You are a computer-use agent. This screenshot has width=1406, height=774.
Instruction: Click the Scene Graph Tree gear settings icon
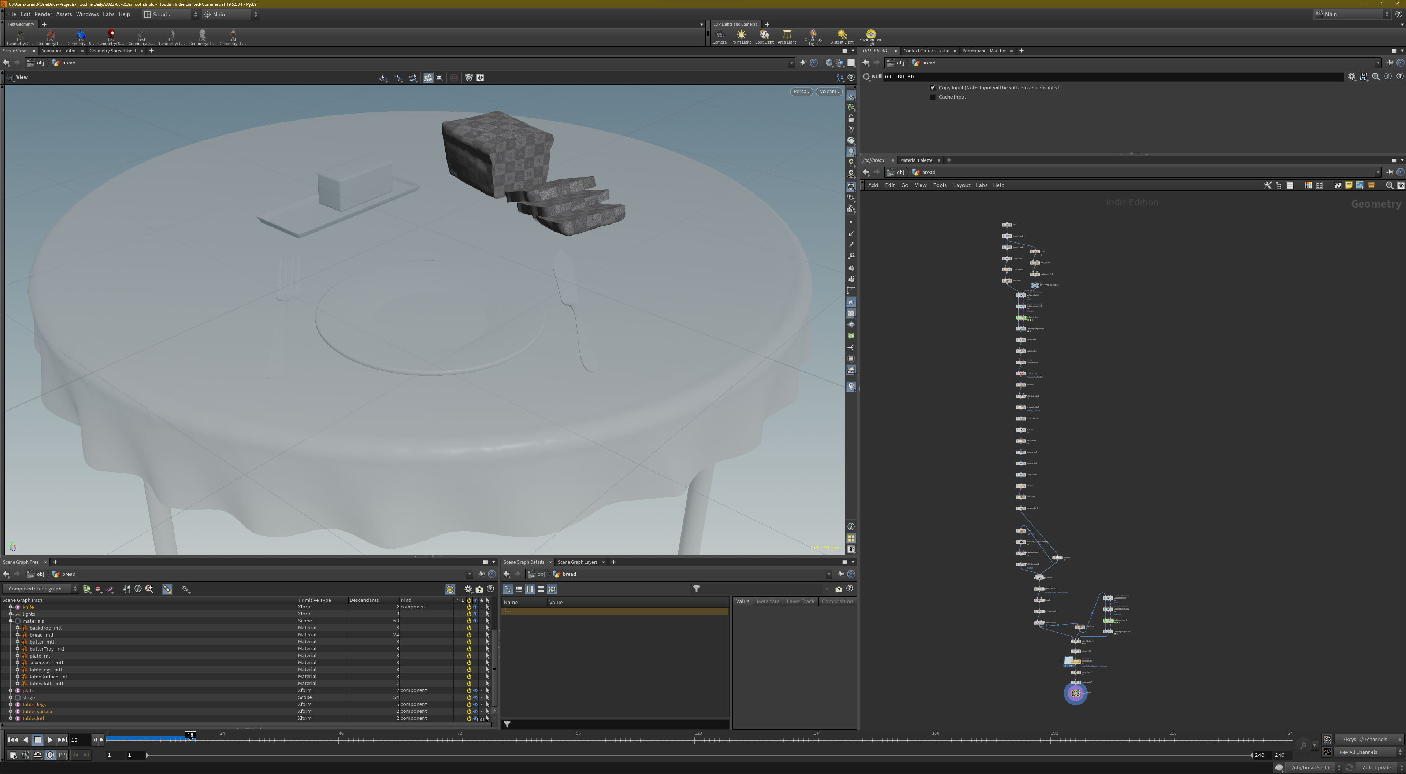(468, 589)
